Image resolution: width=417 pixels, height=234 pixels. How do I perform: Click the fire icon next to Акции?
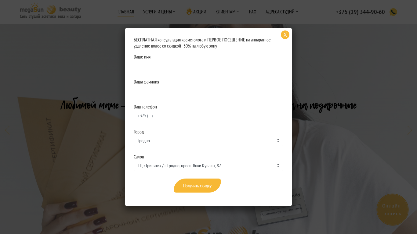[x=189, y=11]
